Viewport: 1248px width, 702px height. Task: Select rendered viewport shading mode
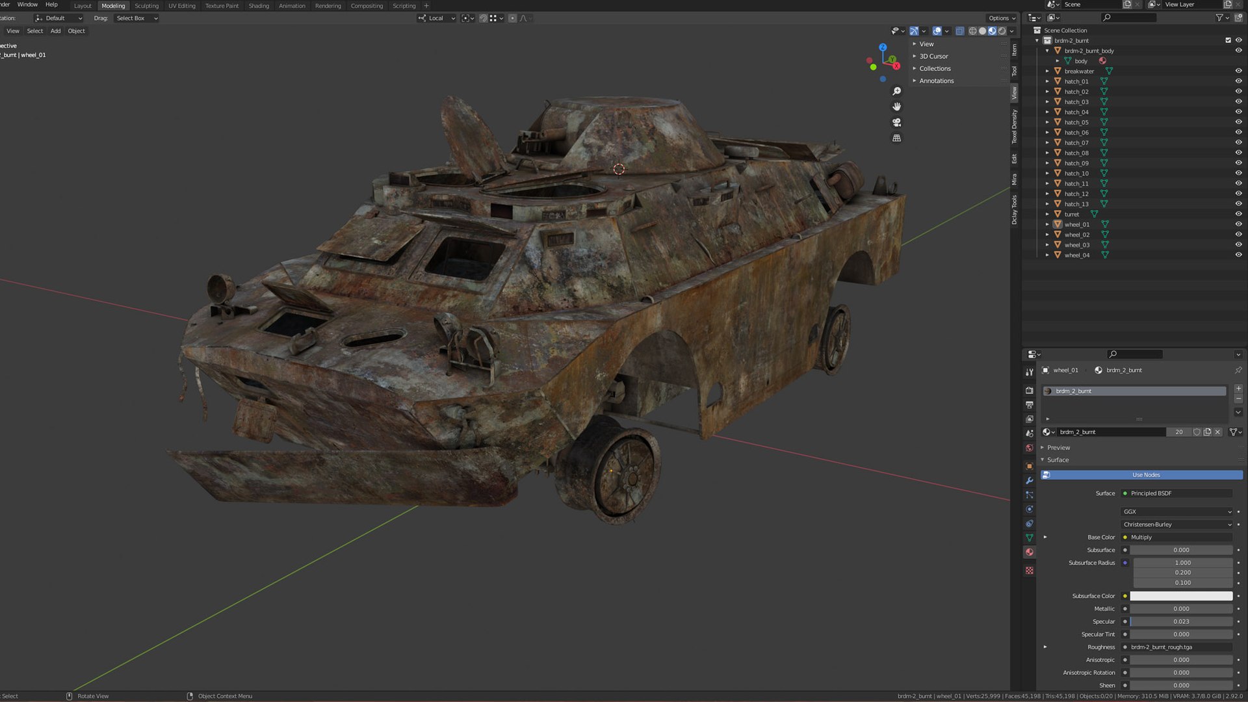tap(1002, 31)
